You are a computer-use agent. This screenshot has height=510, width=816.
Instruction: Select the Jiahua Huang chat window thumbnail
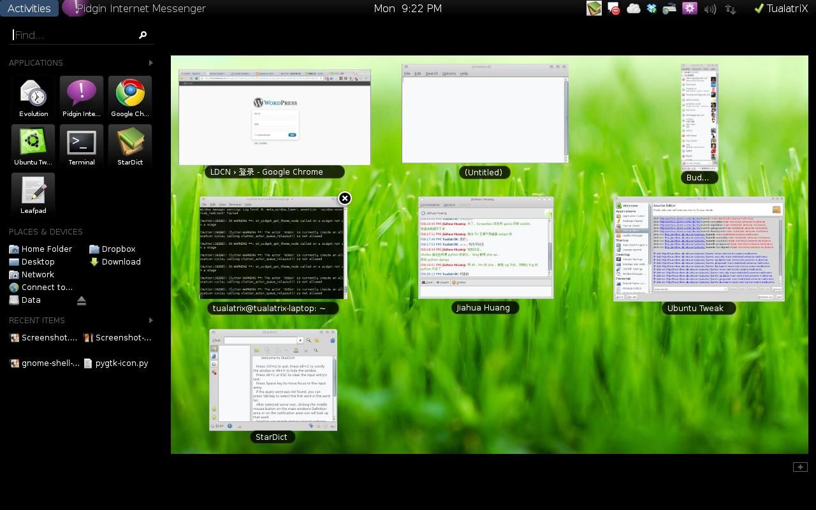(485, 247)
